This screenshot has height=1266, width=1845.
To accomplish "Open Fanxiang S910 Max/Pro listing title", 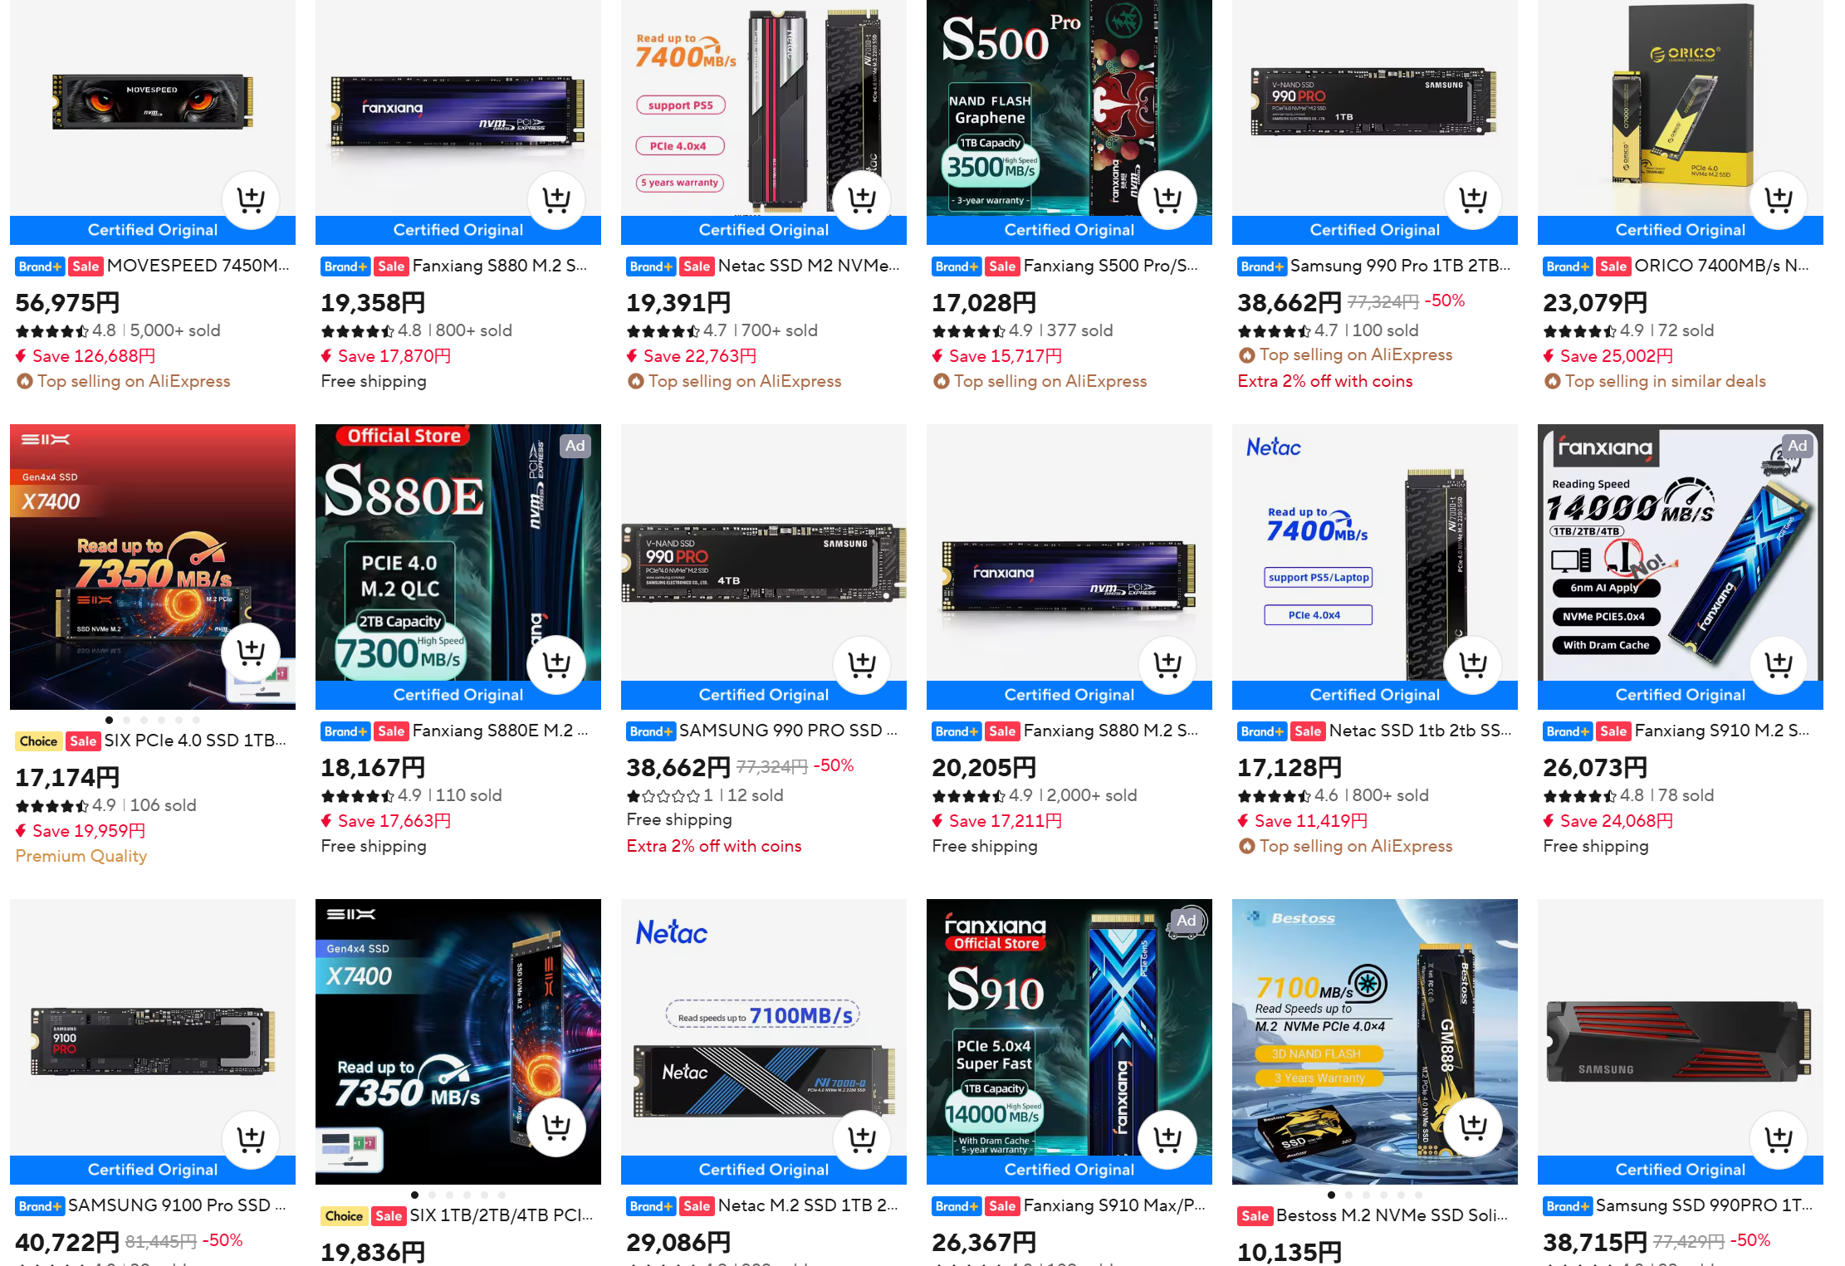I will pyautogui.click(x=1113, y=1205).
